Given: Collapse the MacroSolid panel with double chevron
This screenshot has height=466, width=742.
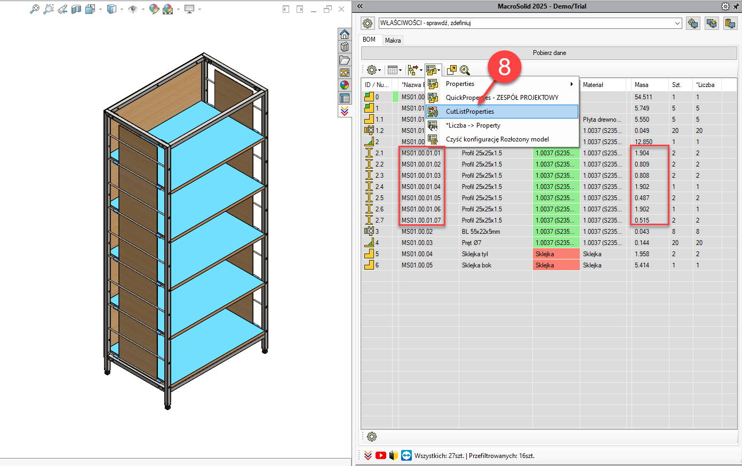Looking at the screenshot, I should 360,6.
